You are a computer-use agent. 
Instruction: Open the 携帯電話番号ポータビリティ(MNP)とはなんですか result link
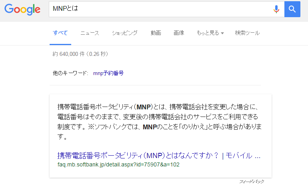coord(159,156)
